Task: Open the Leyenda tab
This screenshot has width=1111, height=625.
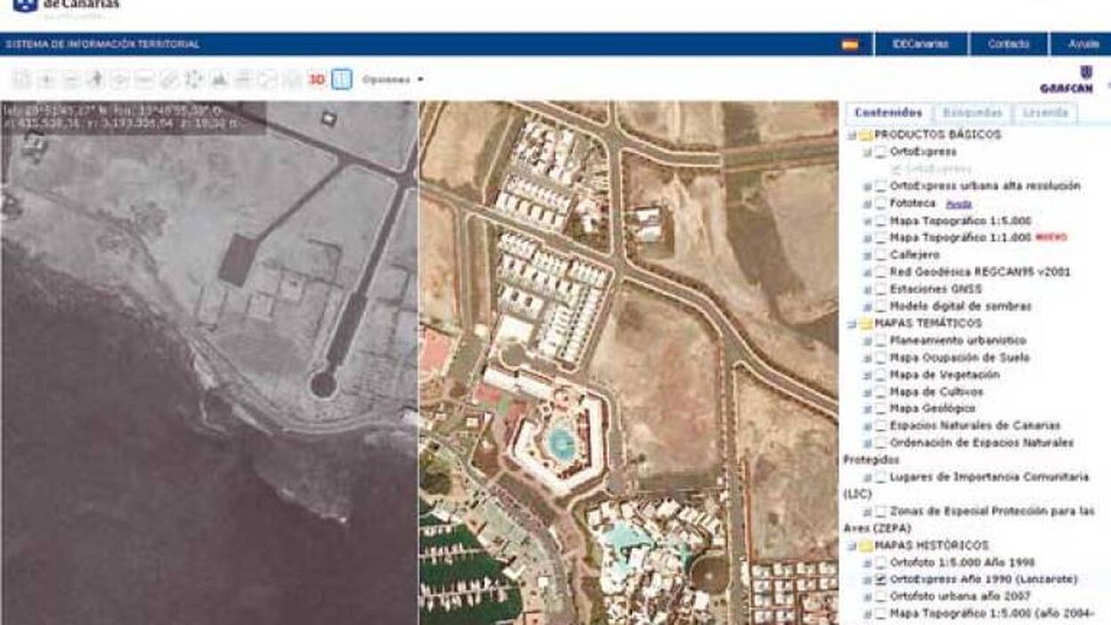Action: pyautogui.click(x=1045, y=113)
